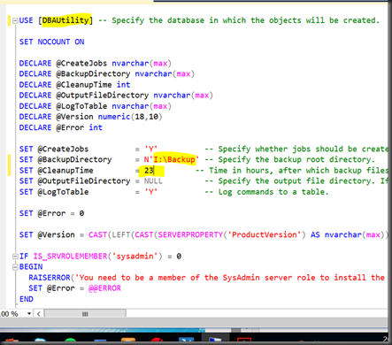Click the DECLARE @Error int line
This screenshot has height=345, width=392.
tap(61, 127)
